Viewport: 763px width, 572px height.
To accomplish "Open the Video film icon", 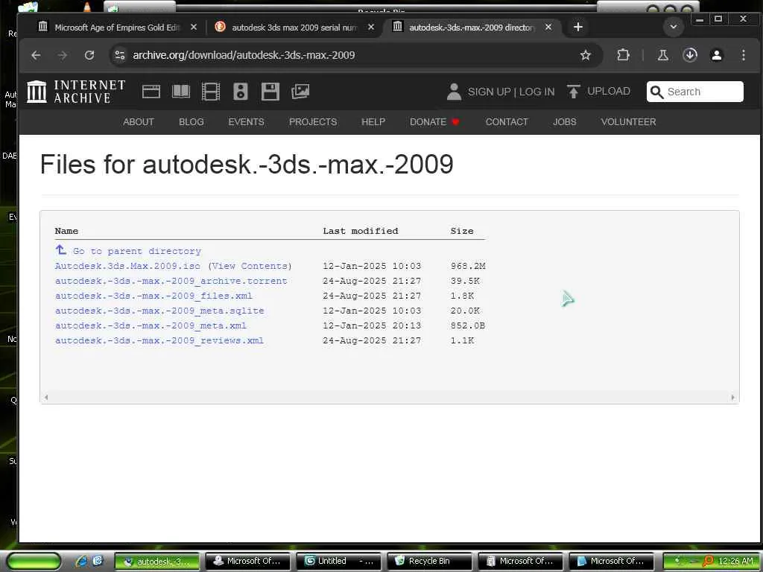I will 211,92.
